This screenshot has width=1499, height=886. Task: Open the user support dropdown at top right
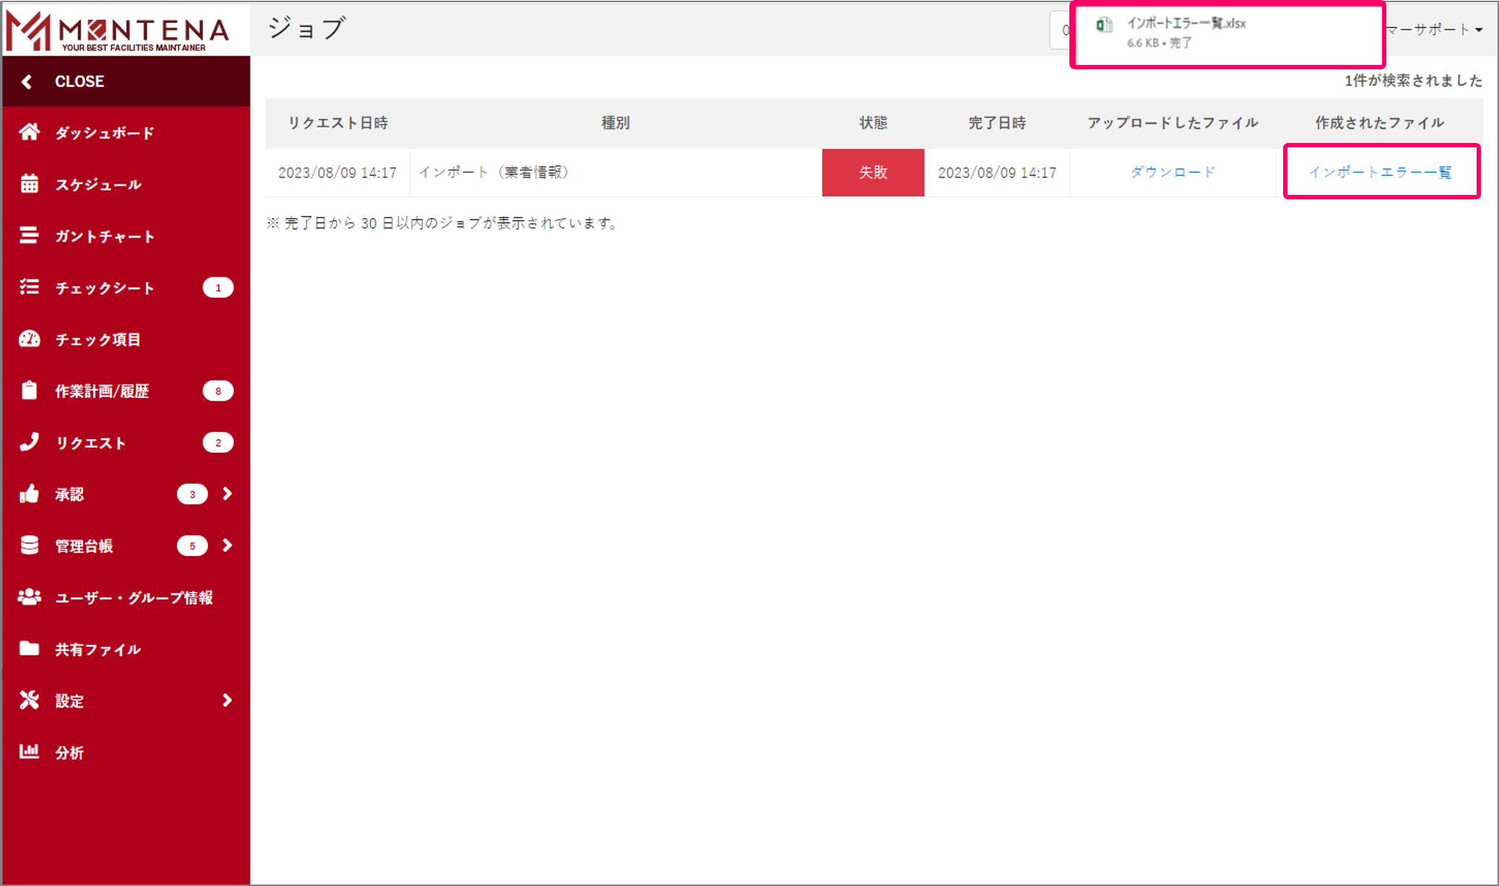[x=1434, y=30]
